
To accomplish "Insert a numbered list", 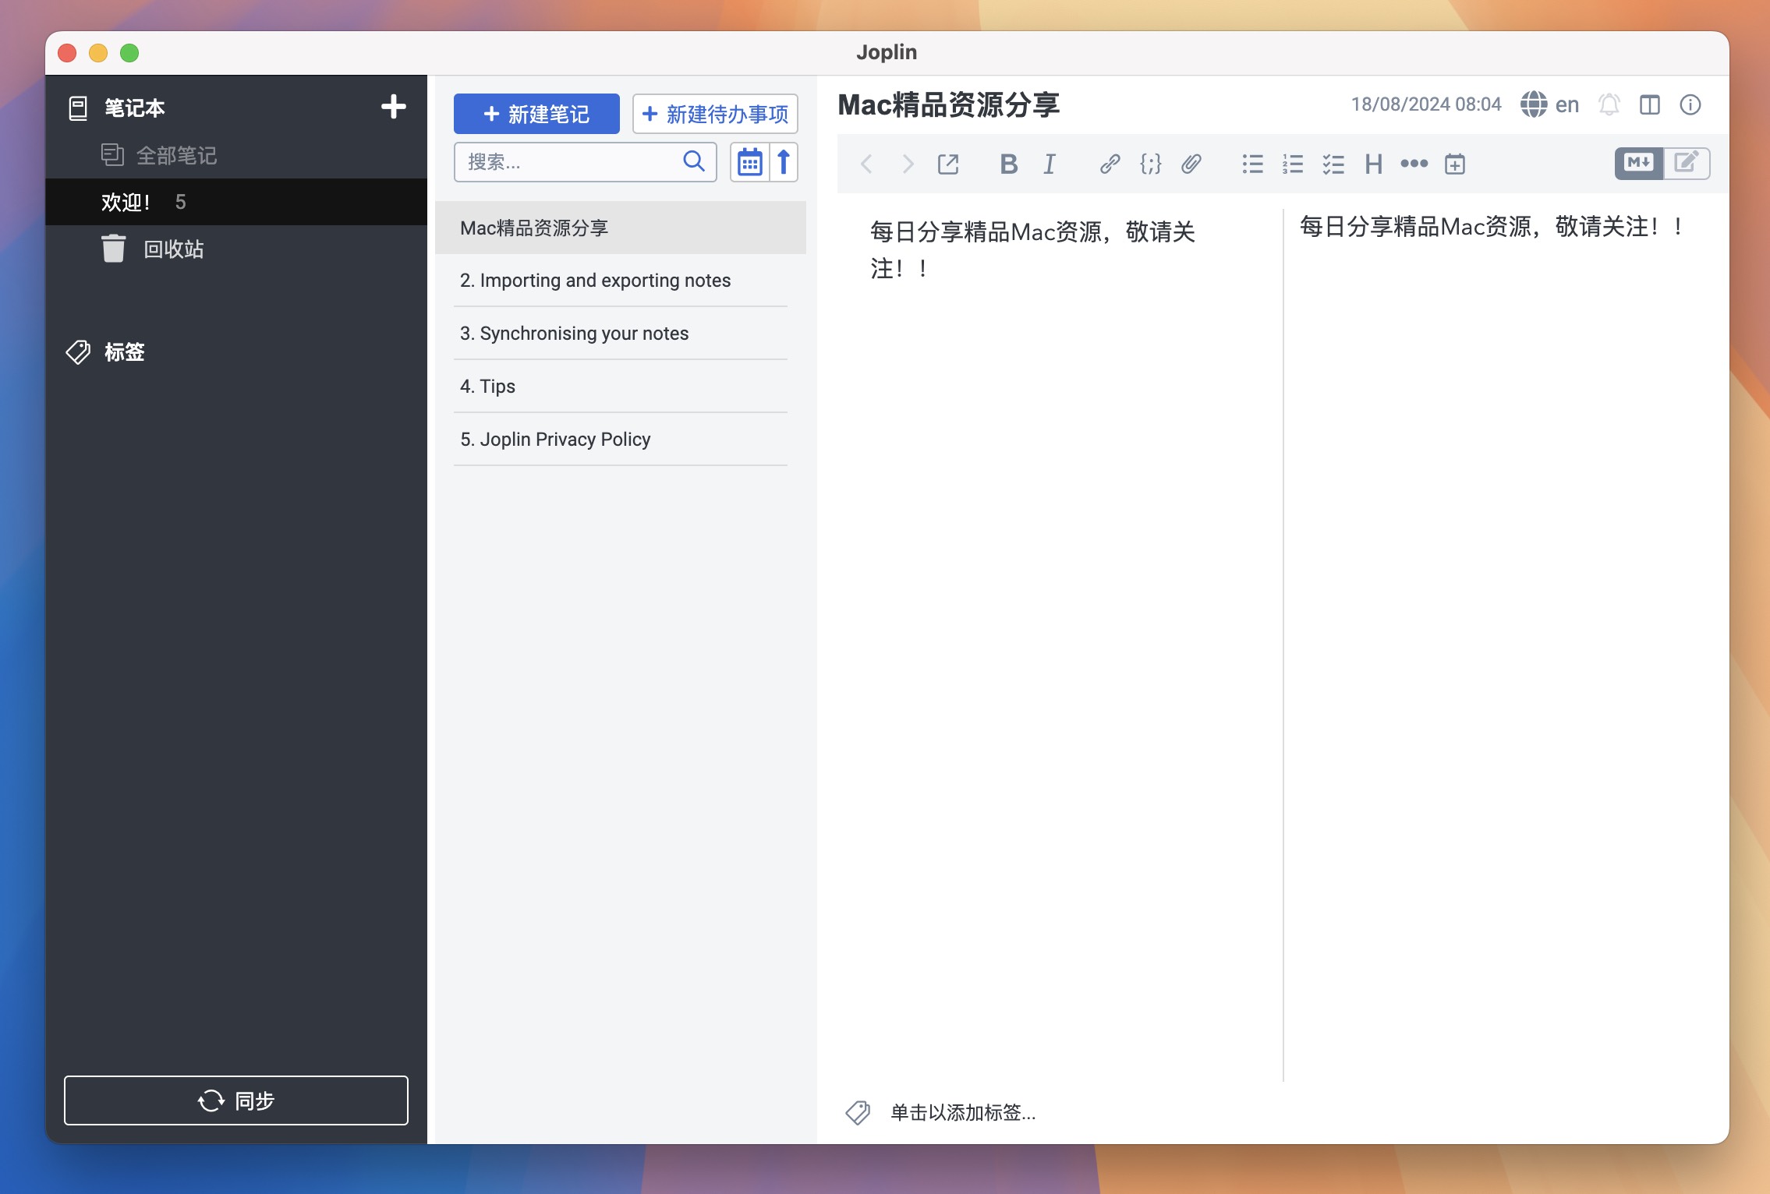I will point(1292,163).
